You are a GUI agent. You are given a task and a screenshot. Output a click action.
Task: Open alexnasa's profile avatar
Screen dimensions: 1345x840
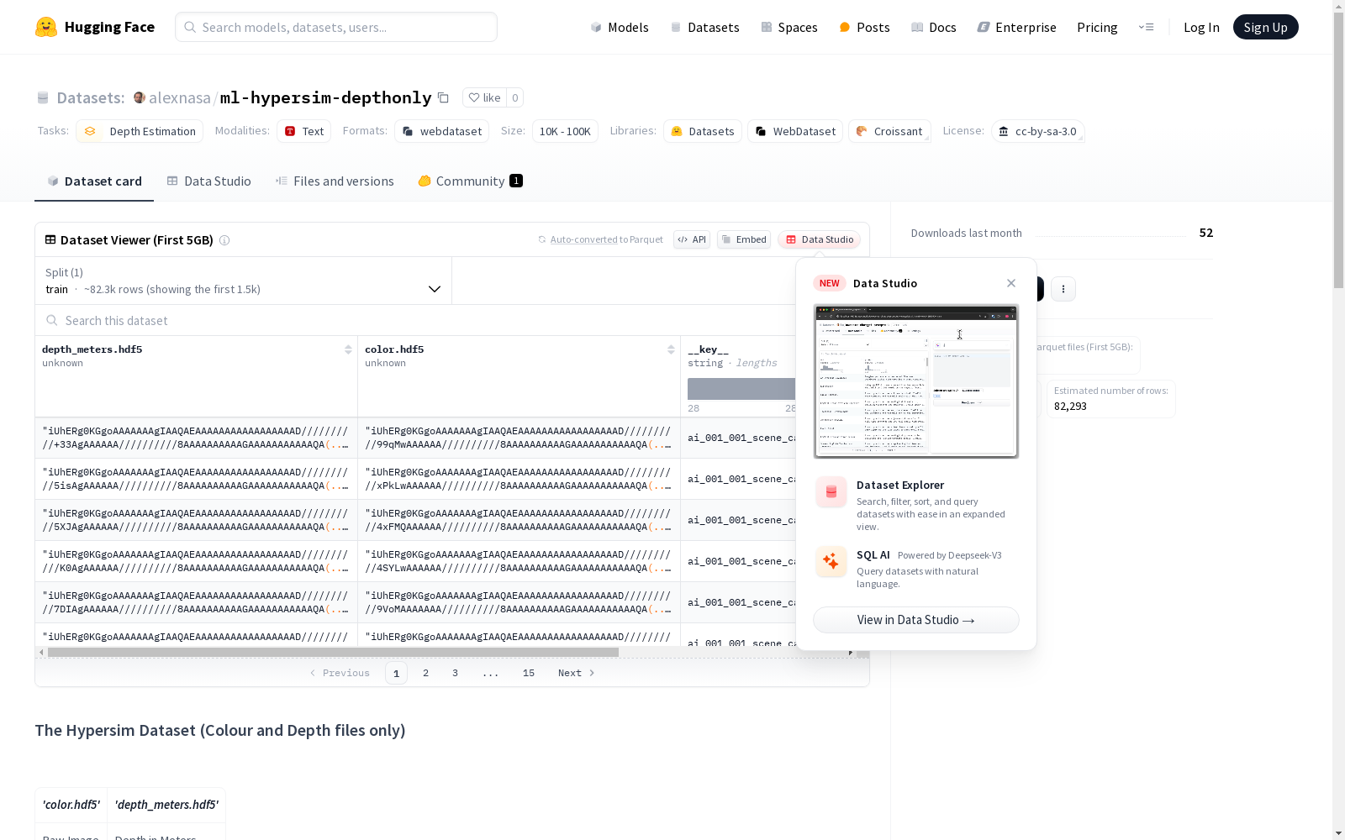pyautogui.click(x=140, y=97)
